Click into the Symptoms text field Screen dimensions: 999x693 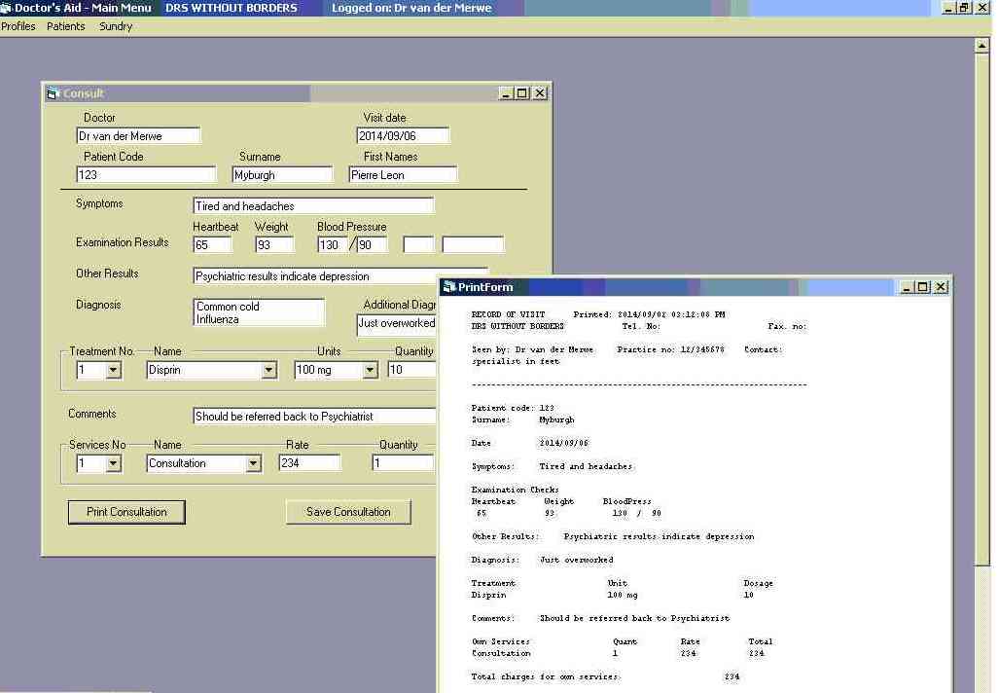click(x=313, y=206)
